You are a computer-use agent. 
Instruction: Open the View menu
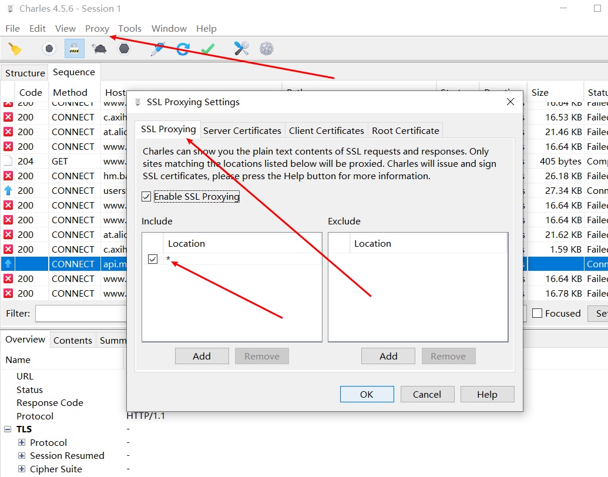click(x=65, y=29)
